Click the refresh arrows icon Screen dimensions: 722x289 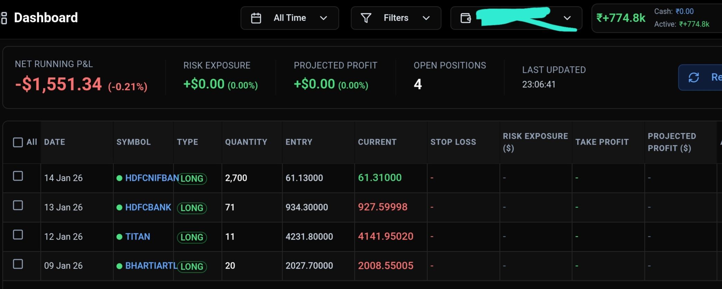click(x=694, y=77)
